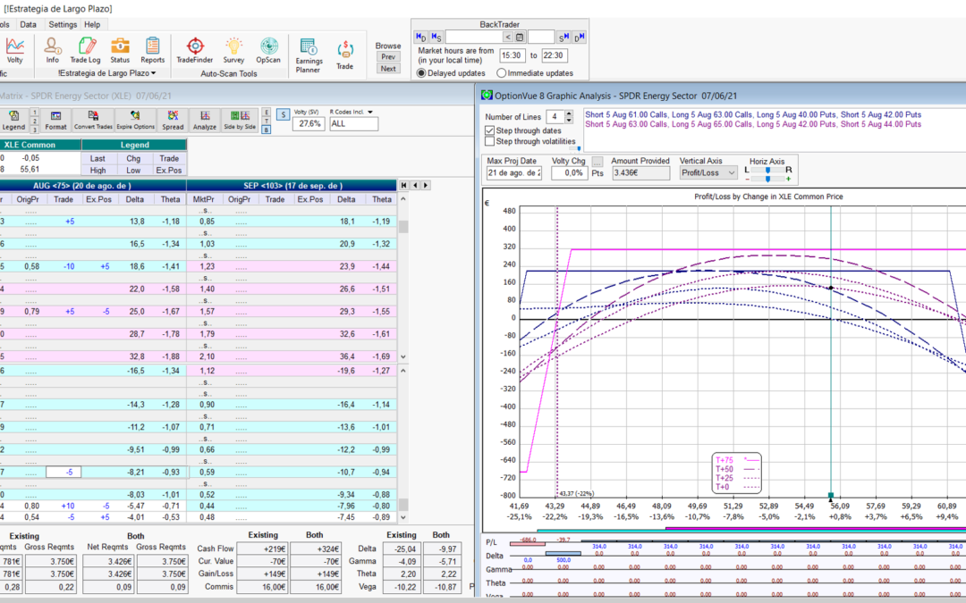Click the Browse Next button
Viewport: 966px width, 603px height.
(x=388, y=69)
